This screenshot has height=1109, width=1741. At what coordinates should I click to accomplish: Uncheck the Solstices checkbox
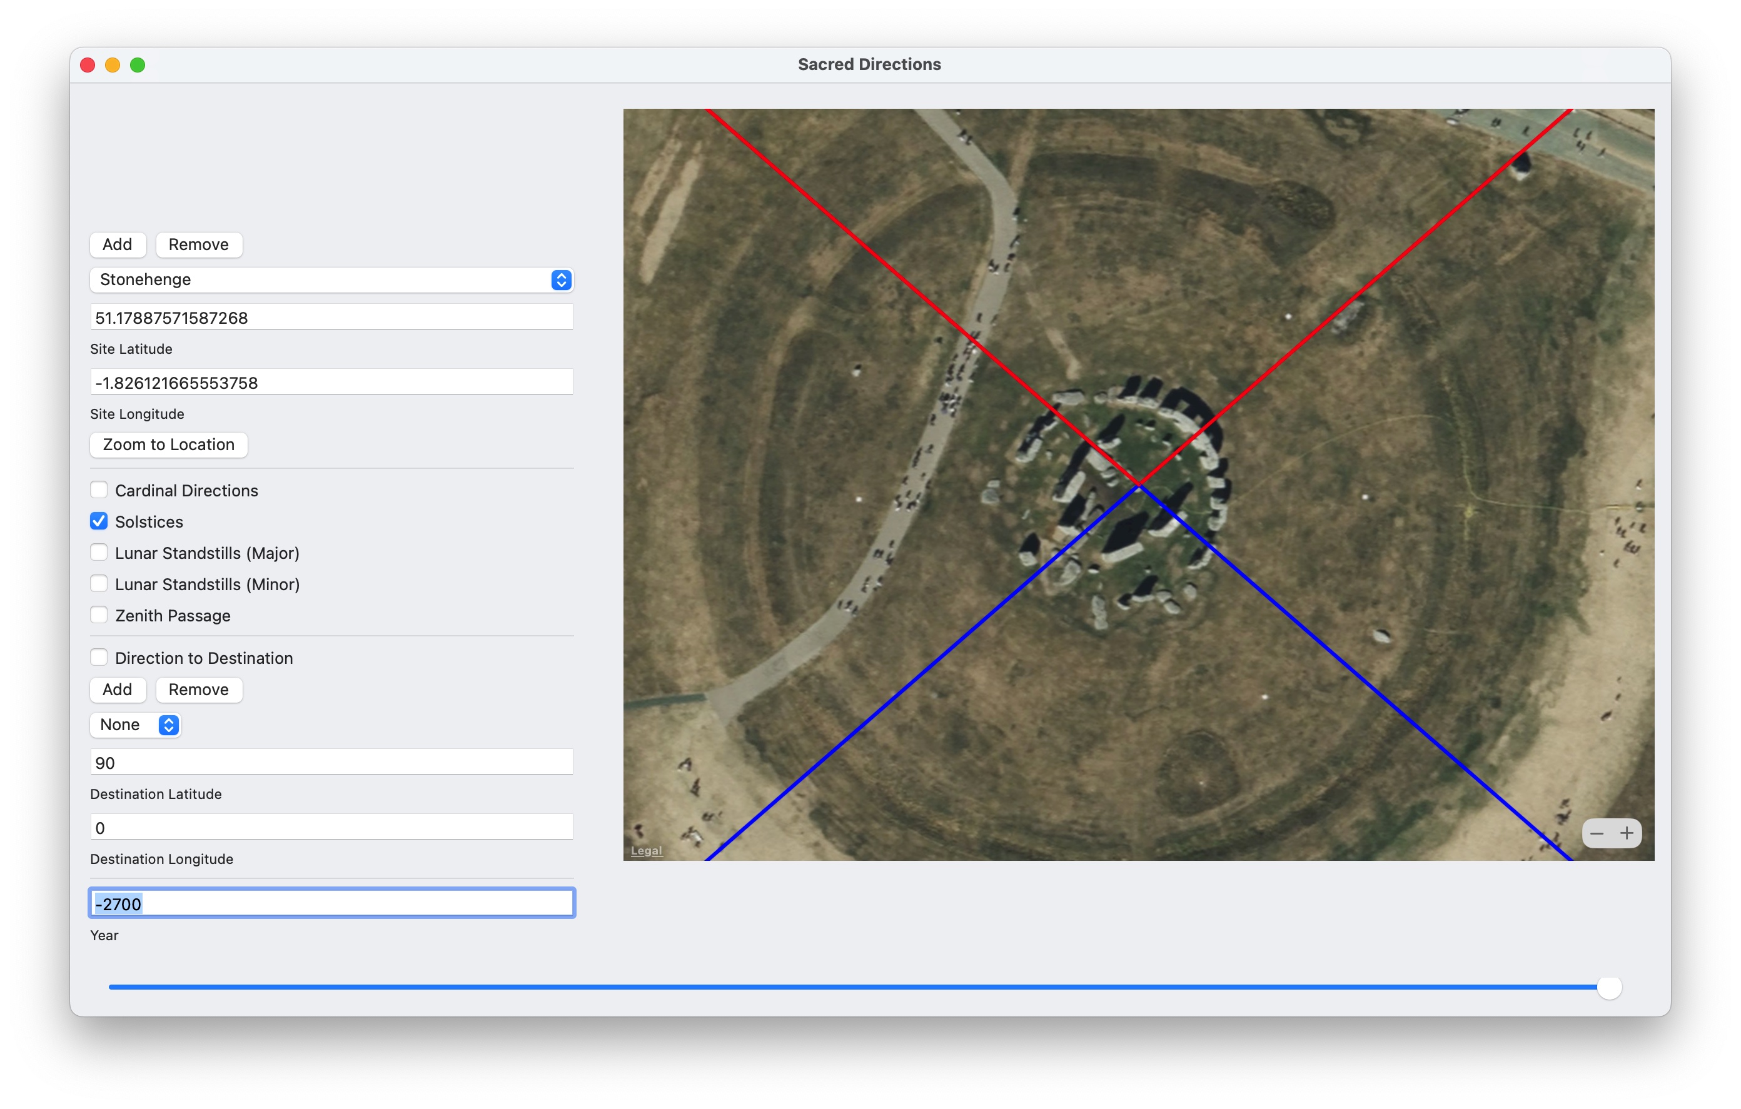click(x=99, y=521)
